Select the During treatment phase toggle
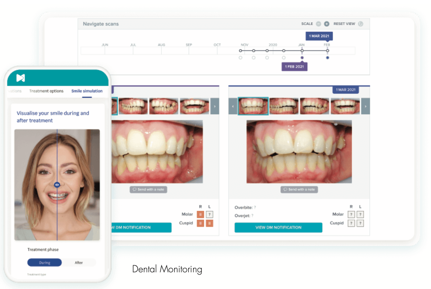This screenshot has width=431, height=289. coord(44,263)
